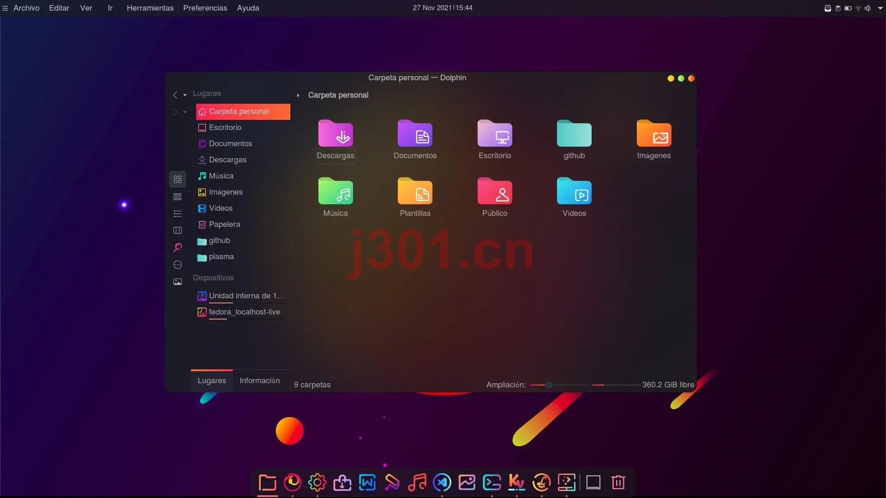Open the Ir menu

pos(110,8)
